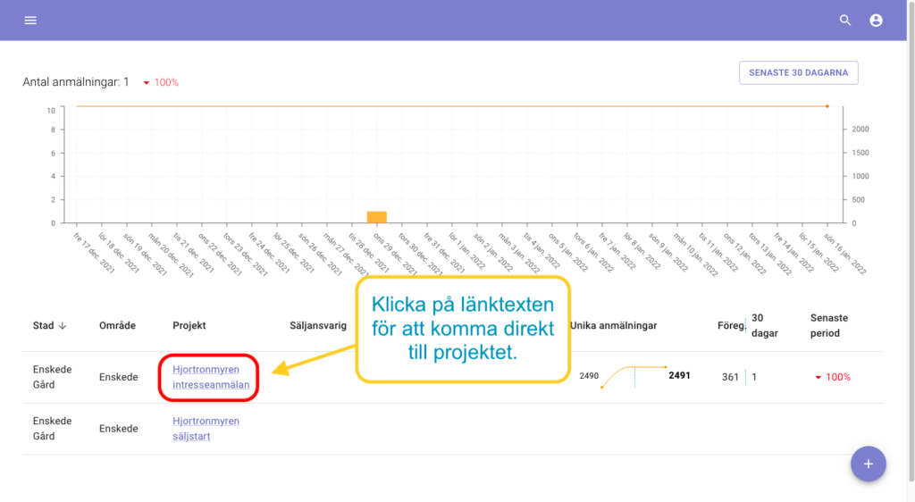Click the orange line endpoint marker on chart
Image resolution: width=915 pixels, height=502 pixels.
tap(827, 106)
